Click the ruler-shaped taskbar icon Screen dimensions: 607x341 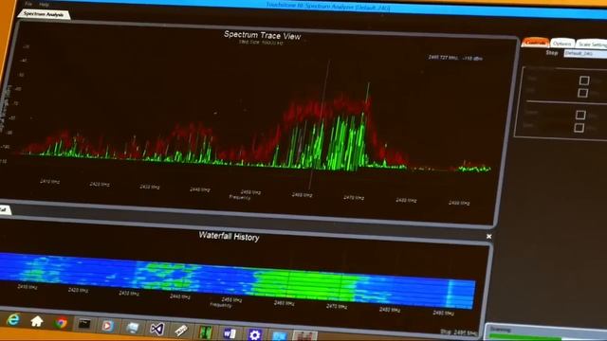coord(181,331)
